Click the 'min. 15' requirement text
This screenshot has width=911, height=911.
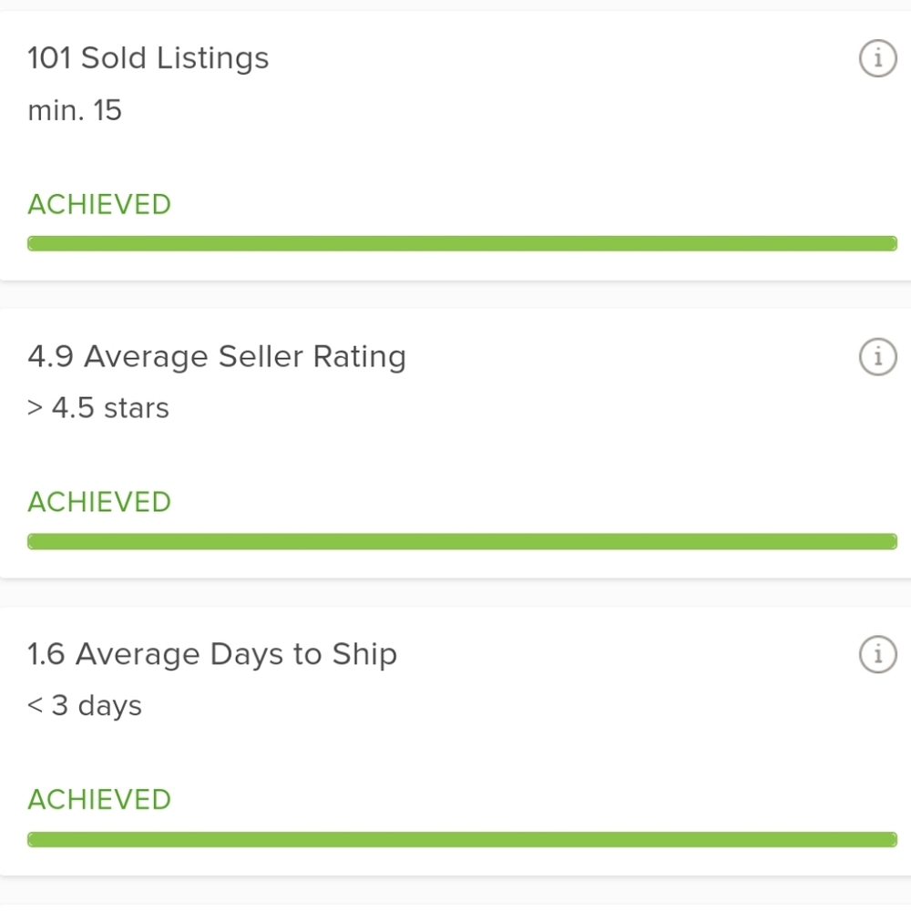coord(75,110)
